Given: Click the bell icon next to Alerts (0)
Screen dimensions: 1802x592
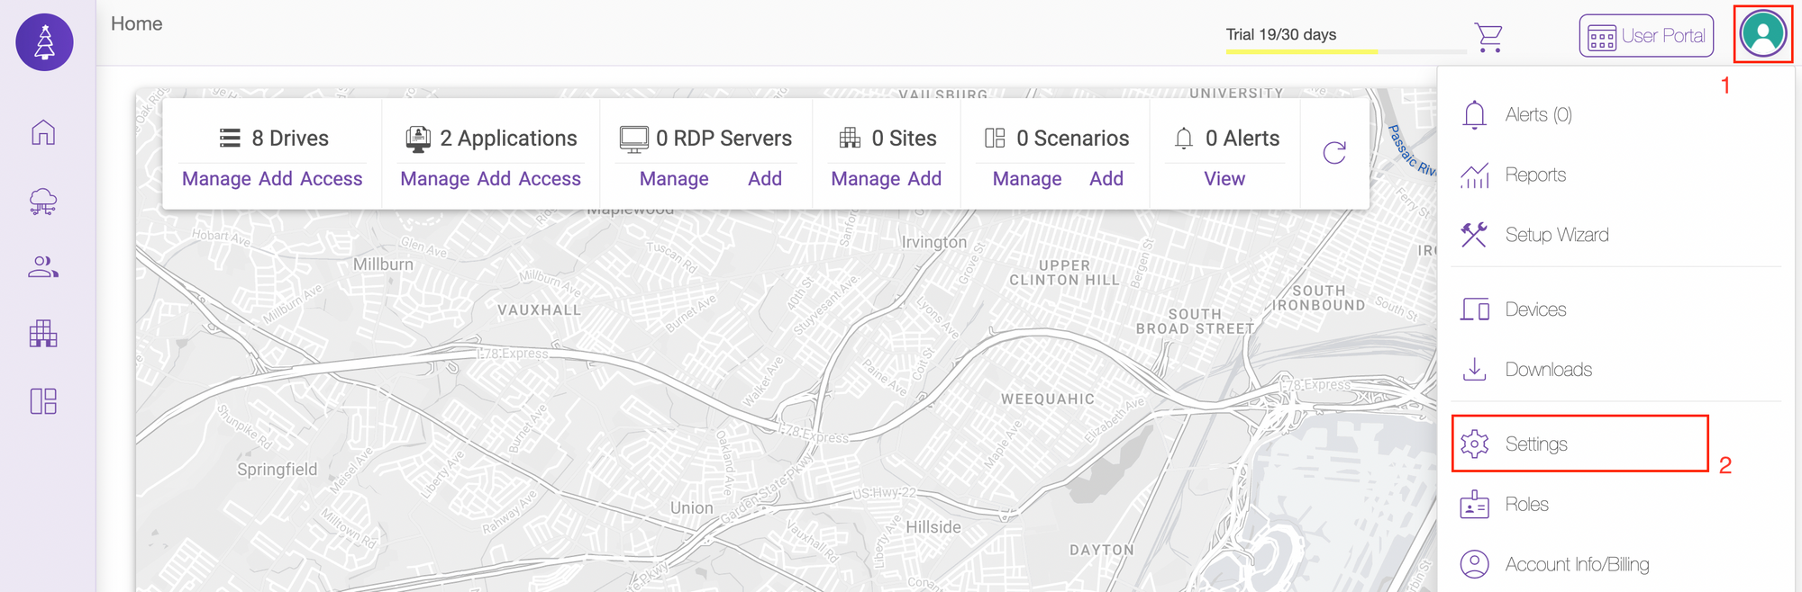Looking at the screenshot, I should (1474, 114).
